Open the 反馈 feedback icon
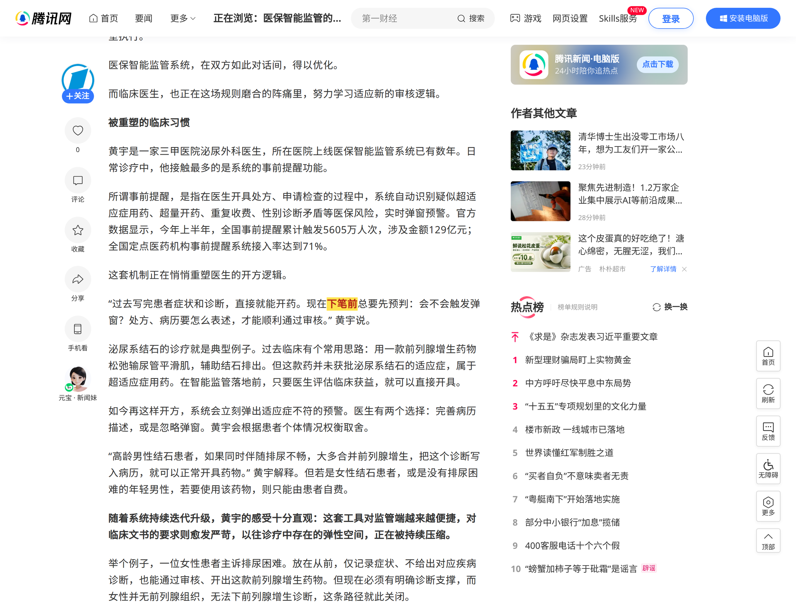The width and height of the screenshot is (796, 608). pos(768,431)
